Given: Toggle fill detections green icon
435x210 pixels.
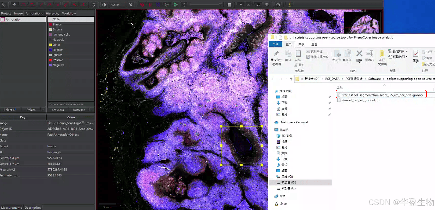Looking at the screenshot, I should coord(176,5).
